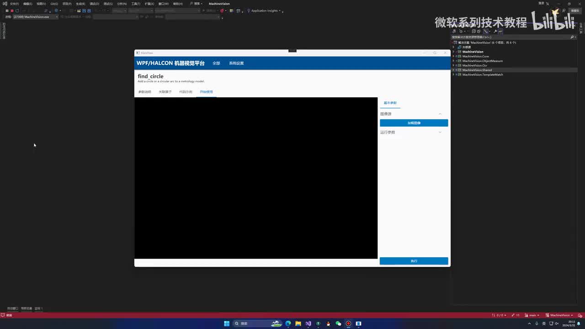The height and width of the screenshot is (329, 585).
Task: Click the pending changes pencil count 11
Action: pos(516,315)
